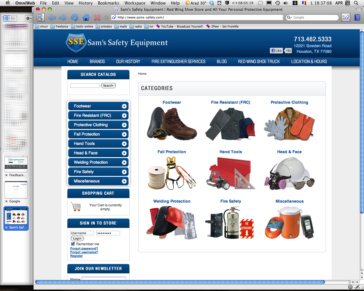
Task: Open the Time Machine menu bar icon
Action: [278, 3]
